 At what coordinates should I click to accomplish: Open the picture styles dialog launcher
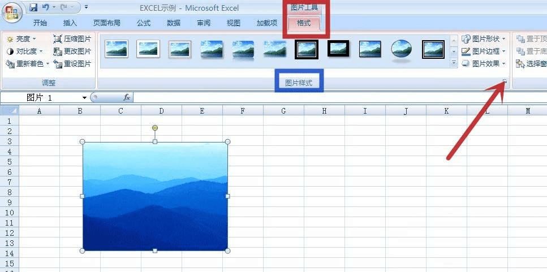(505, 81)
